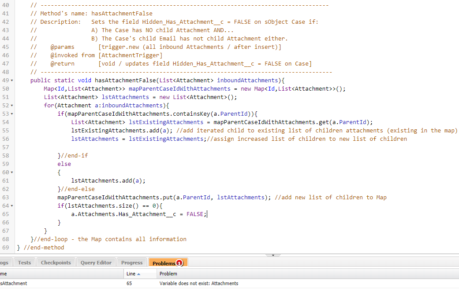Toggle the bottom panel collapse handle
Screen dimensions: 459x293
click(273, 255)
